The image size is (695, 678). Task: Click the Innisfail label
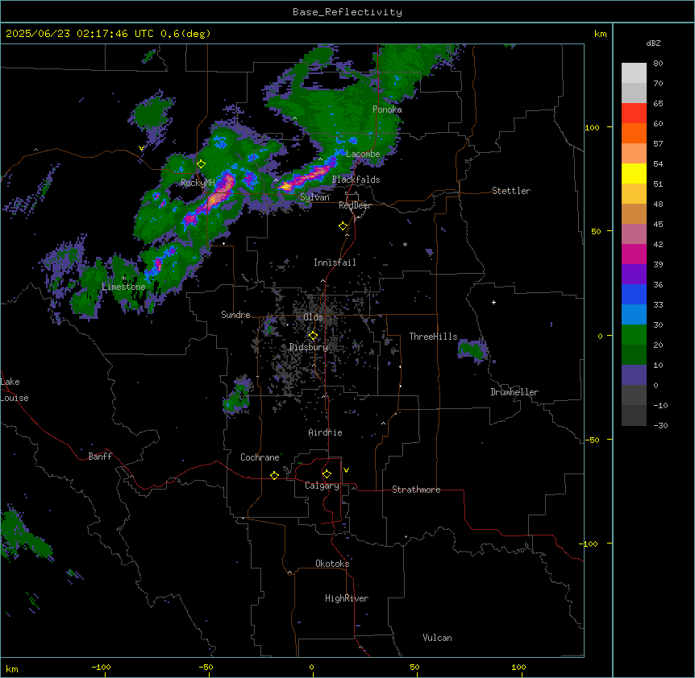point(335,263)
